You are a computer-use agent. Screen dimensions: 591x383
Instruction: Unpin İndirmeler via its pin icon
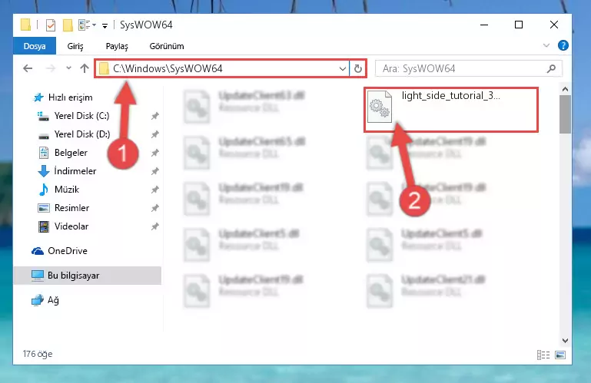coord(154,171)
